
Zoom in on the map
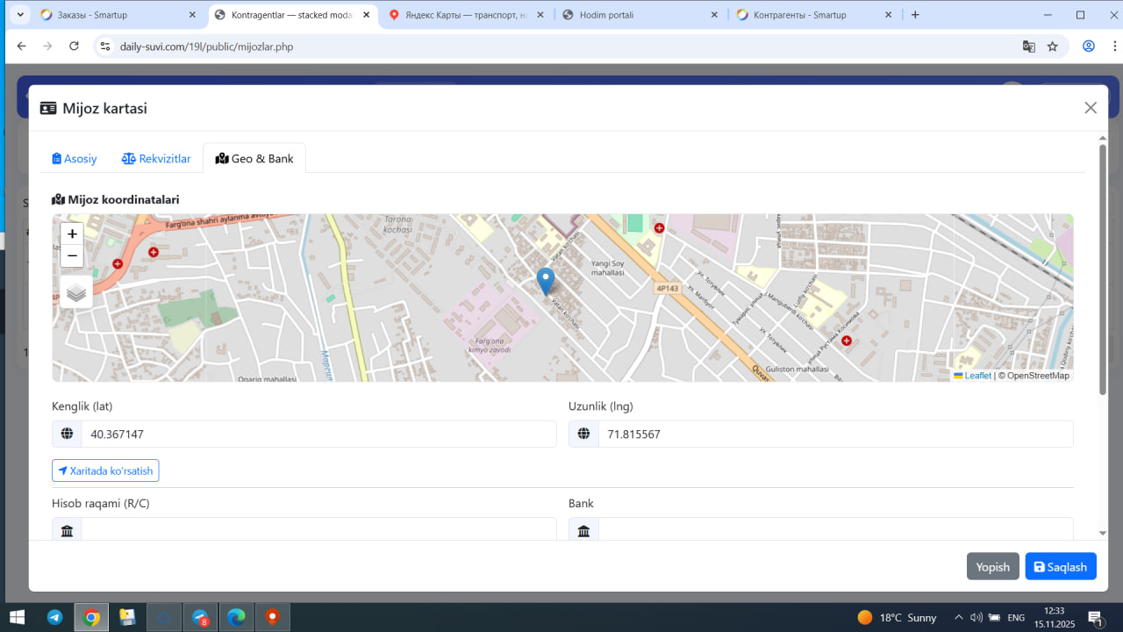pyautogui.click(x=72, y=233)
